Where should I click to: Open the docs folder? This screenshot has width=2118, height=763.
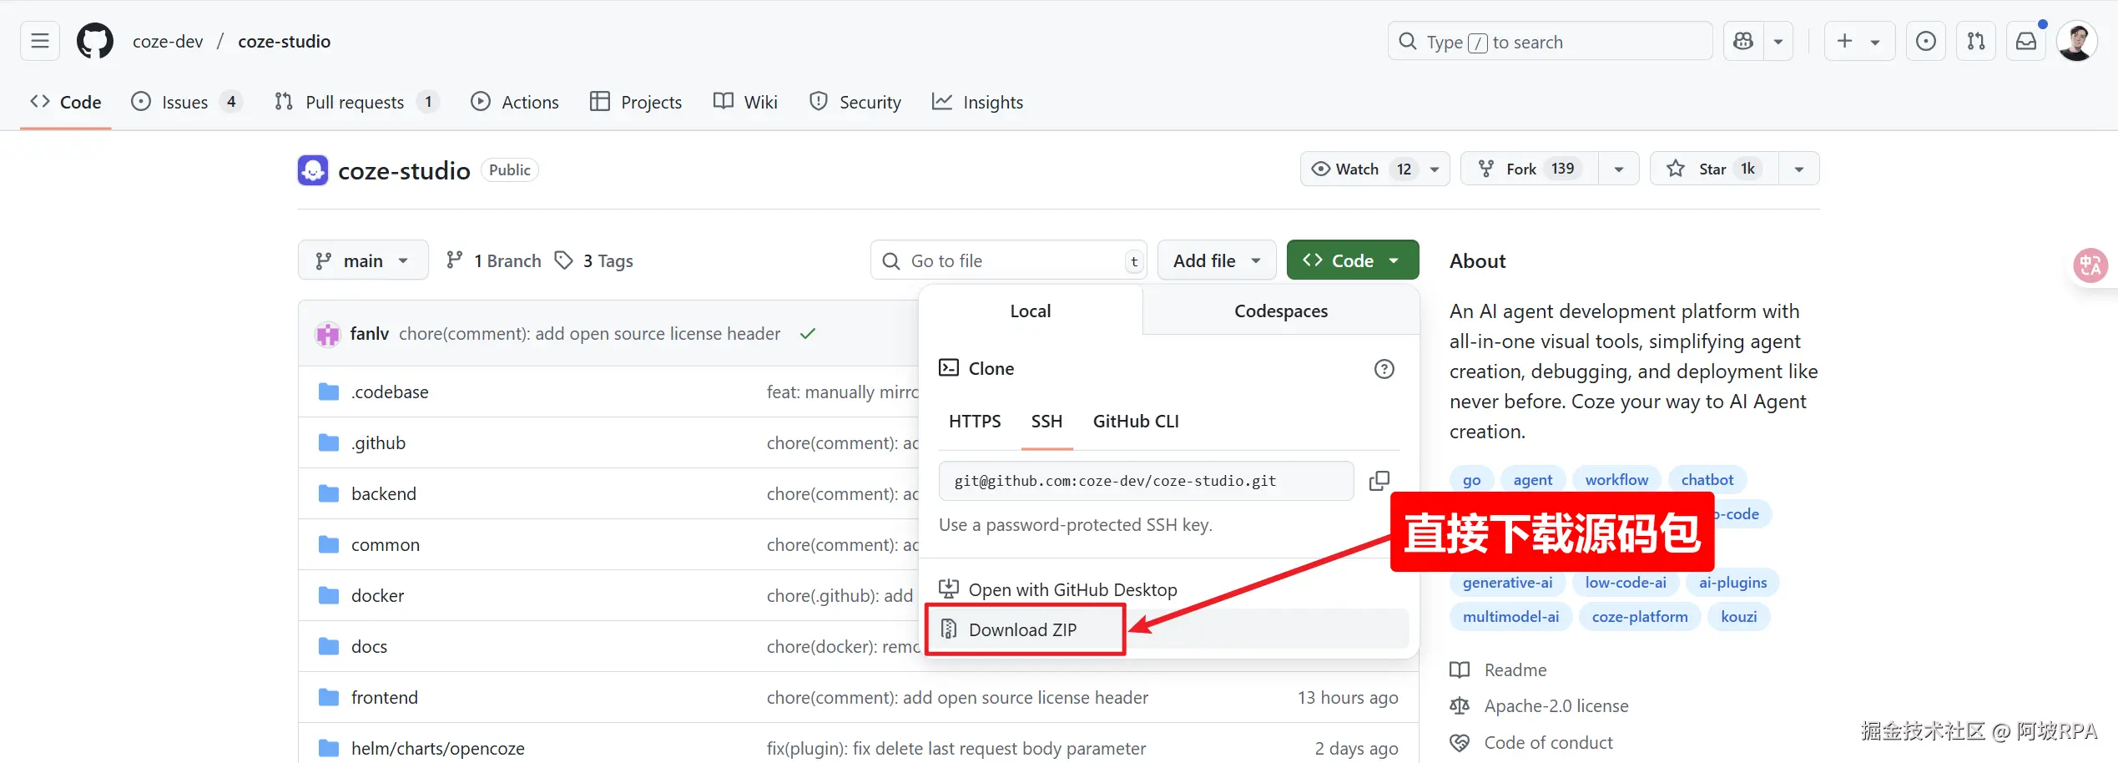coord(369,647)
